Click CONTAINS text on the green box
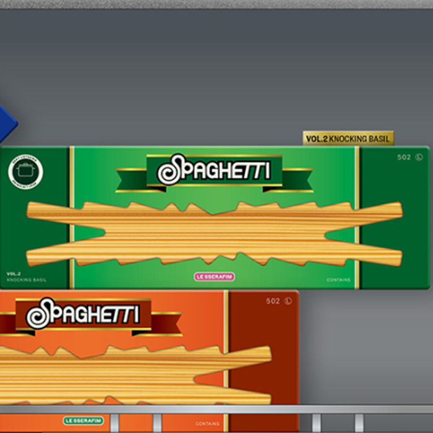The width and height of the screenshot is (433, 433). pyautogui.click(x=338, y=280)
